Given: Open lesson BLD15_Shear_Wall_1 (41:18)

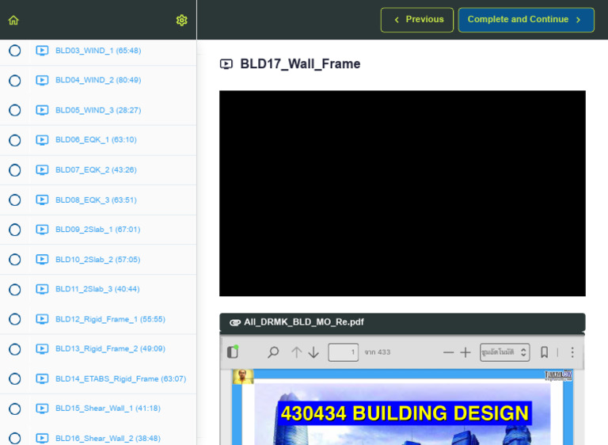Looking at the screenshot, I should pos(108,409).
